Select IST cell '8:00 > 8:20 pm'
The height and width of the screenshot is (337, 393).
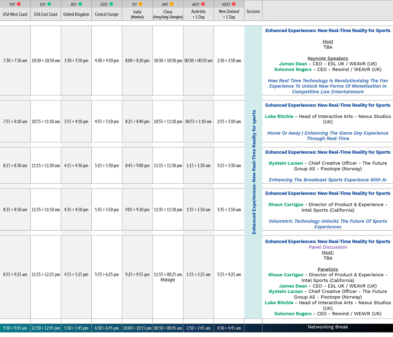pyautogui.click(x=137, y=61)
